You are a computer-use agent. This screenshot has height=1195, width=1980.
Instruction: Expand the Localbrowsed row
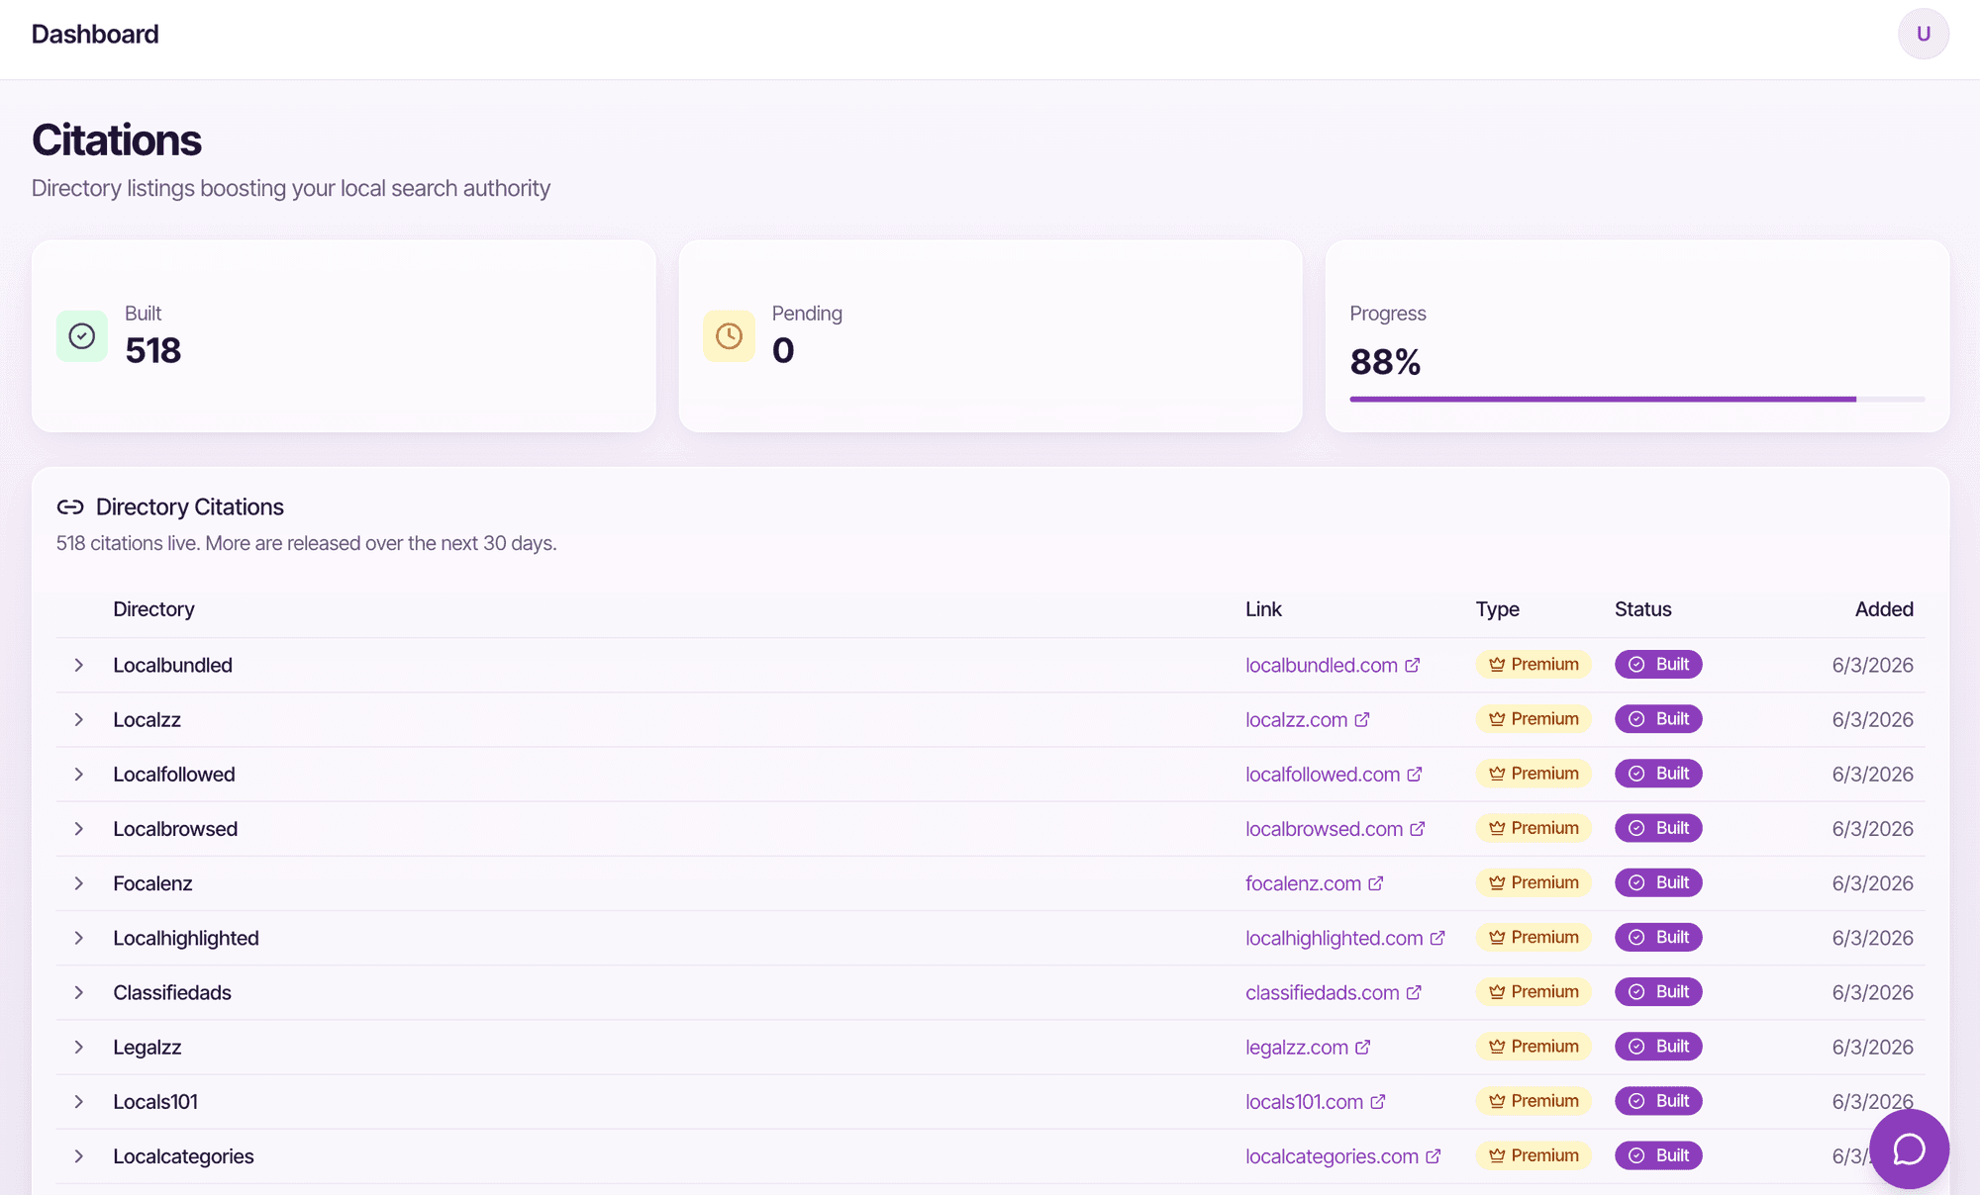[x=78, y=828]
